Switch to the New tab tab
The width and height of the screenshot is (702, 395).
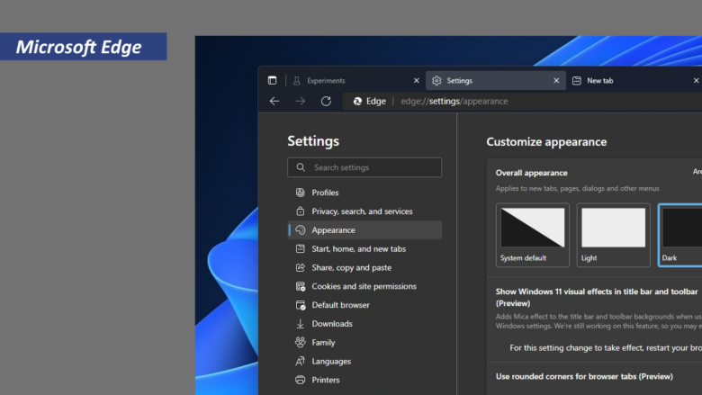click(635, 80)
